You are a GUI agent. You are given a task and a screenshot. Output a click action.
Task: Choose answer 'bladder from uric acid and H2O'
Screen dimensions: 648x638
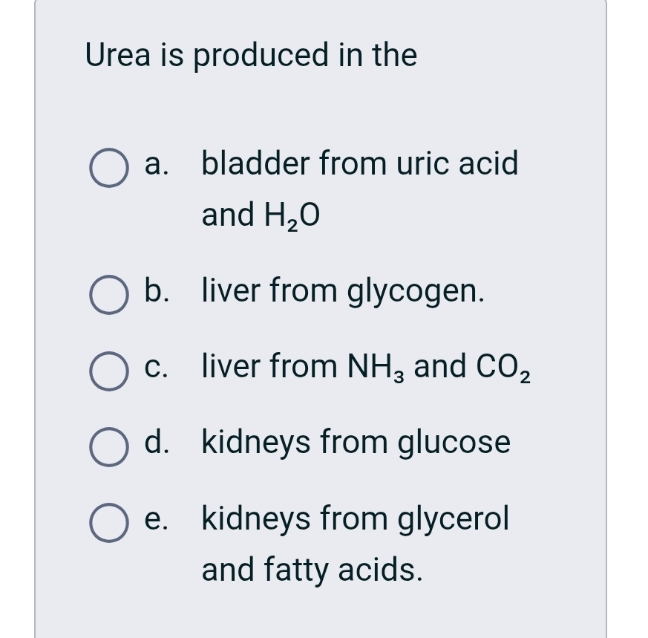(x=359, y=163)
